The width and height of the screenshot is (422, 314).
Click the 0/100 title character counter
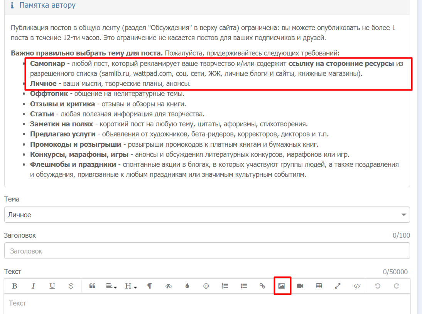point(401,235)
